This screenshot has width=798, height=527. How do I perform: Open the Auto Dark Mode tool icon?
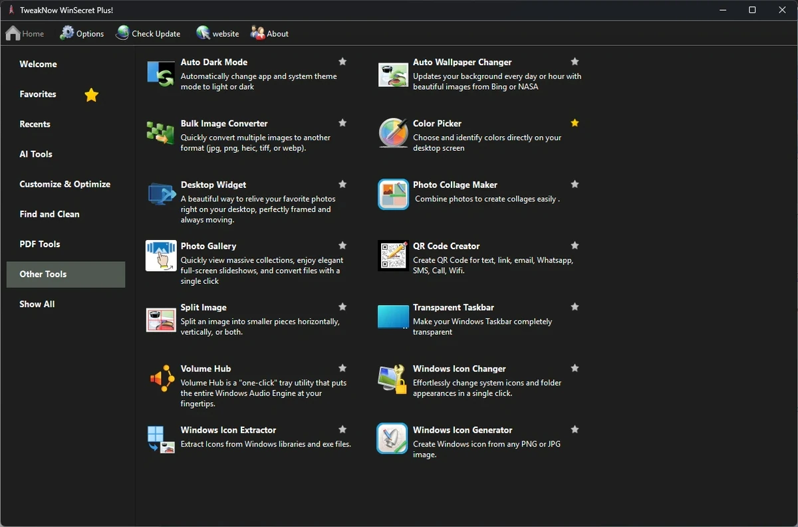tap(161, 73)
